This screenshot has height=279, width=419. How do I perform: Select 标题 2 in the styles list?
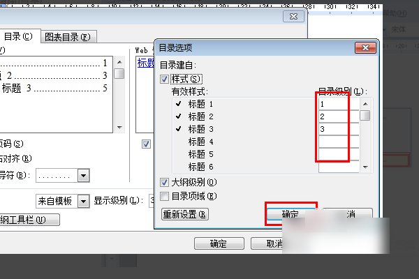point(200,116)
